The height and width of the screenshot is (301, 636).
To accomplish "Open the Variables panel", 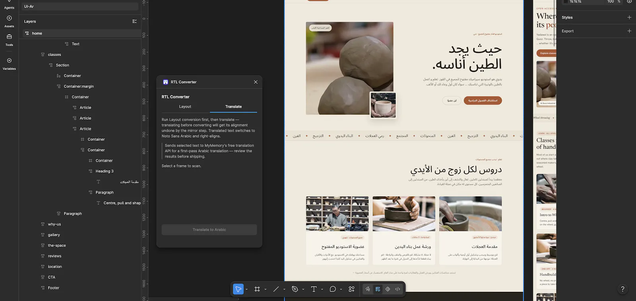I will pyautogui.click(x=9, y=64).
